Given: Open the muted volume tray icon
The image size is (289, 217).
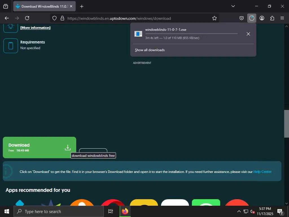Looking at the screenshot, I should pyautogui.click(x=252, y=211).
